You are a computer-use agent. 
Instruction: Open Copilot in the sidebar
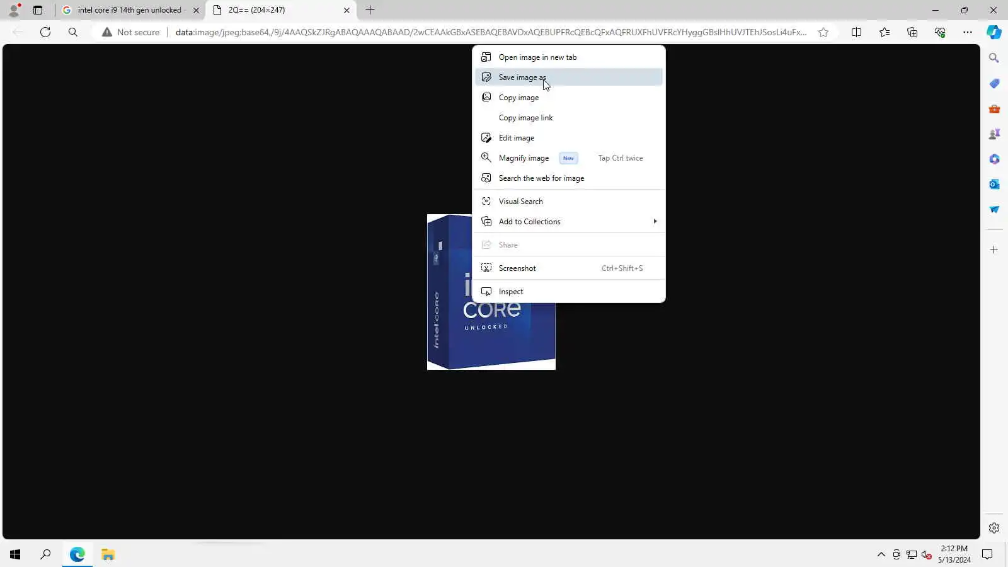point(994,32)
